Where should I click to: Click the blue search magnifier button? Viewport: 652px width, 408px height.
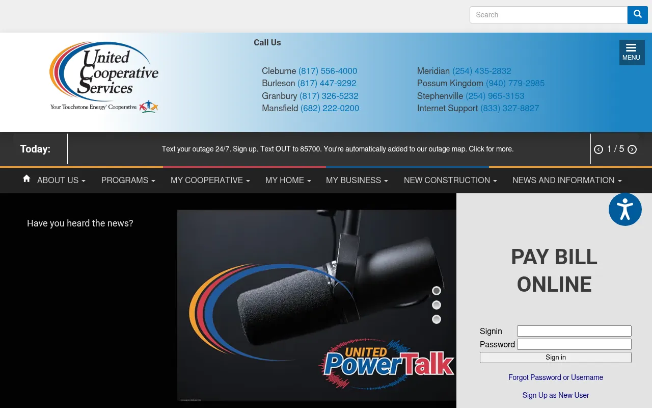[637, 15]
